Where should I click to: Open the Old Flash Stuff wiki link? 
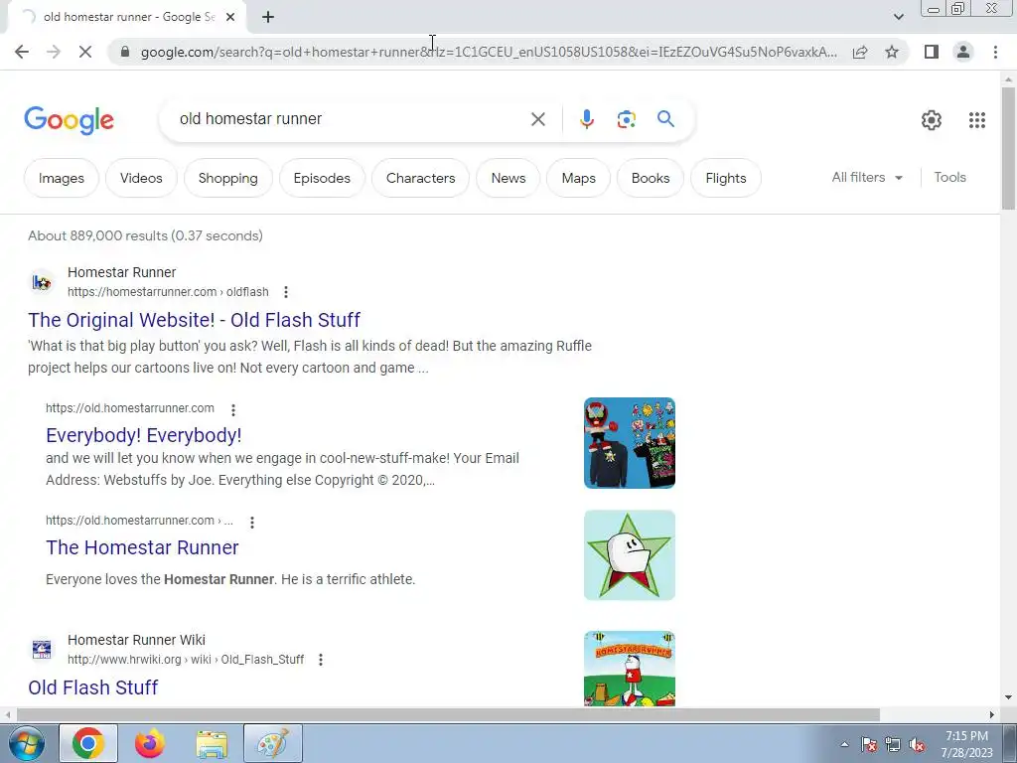pyautogui.click(x=92, y=687)
